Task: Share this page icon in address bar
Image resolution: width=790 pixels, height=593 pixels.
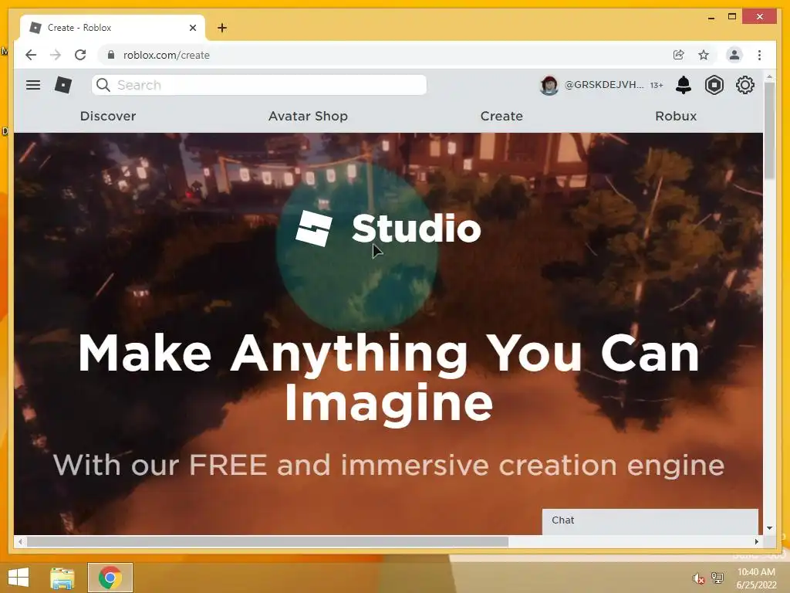Action: pos(679,55)
